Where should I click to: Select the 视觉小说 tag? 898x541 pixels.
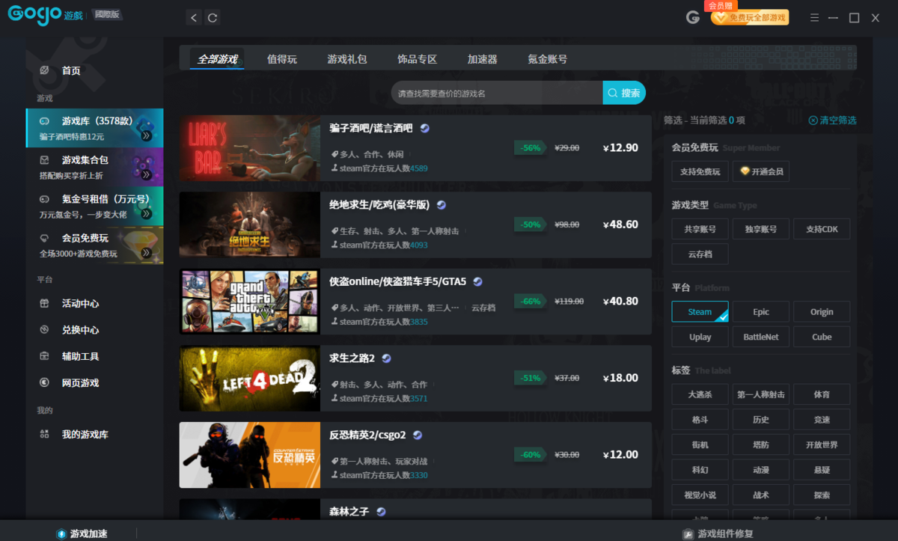[700, 495]
